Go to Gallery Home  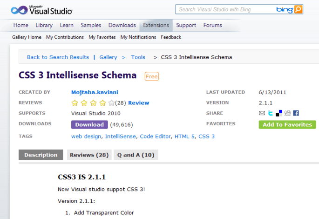pyautogui.click(x=27, y=37)
